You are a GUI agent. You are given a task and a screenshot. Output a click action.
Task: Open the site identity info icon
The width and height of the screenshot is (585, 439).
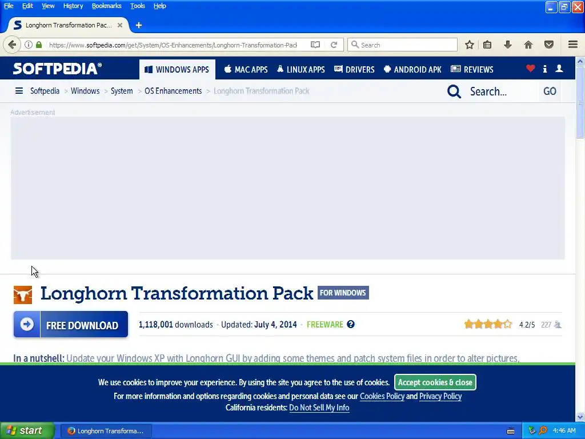(29, 45)
